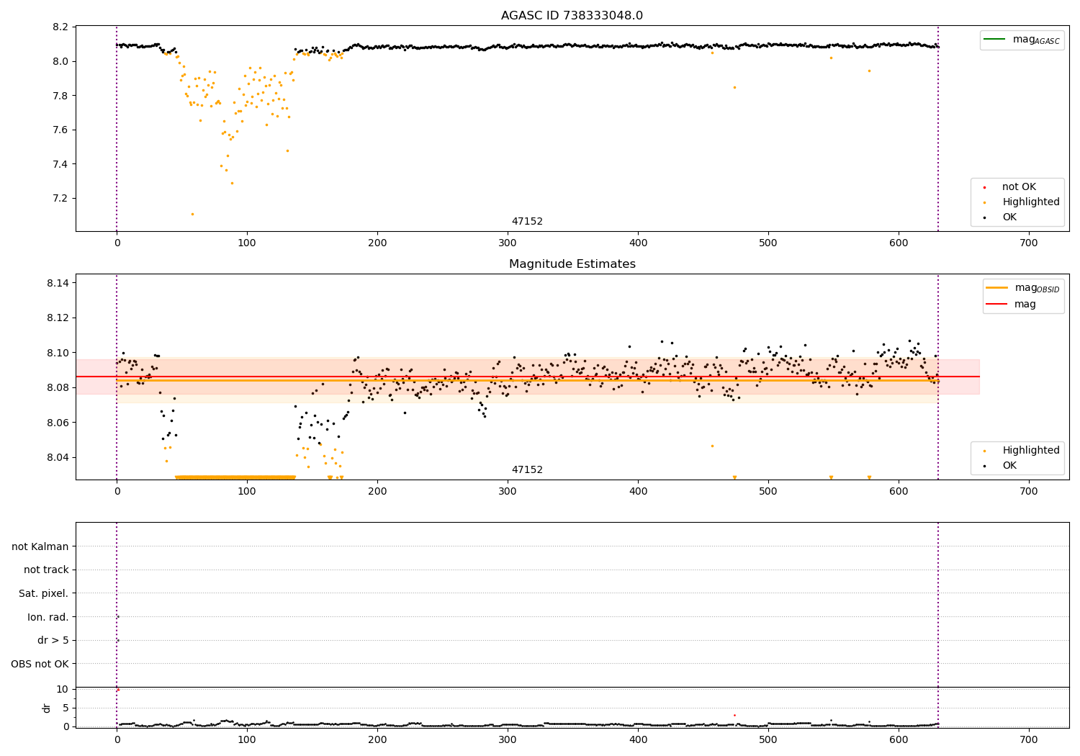The image size is (1080, 756).
Task: Click the red 'mag' horizontal line in the Magnitude Estimates plot
Action: pyautogui.click(x=527, y=377)
